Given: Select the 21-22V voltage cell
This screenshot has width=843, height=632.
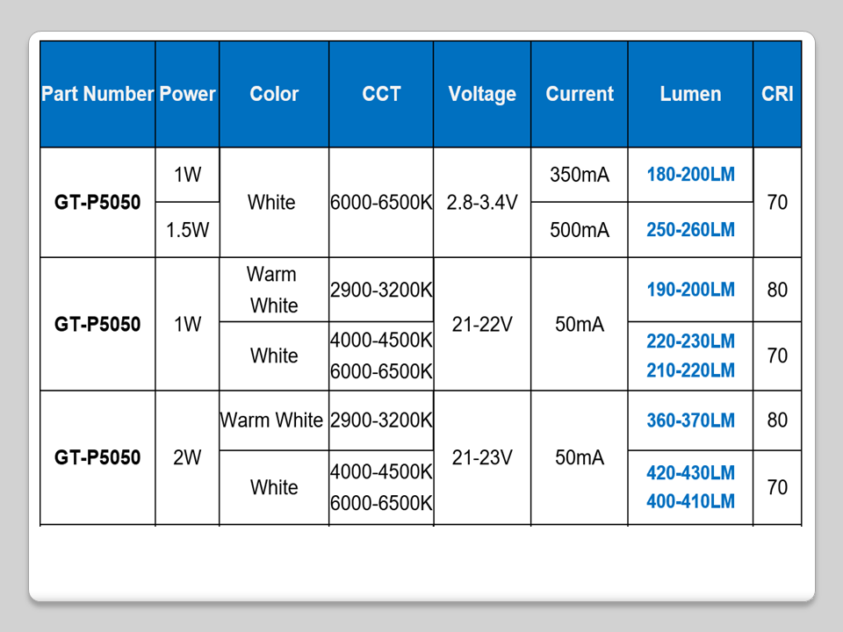Looking at the screenshot, I should pos(482,325).
